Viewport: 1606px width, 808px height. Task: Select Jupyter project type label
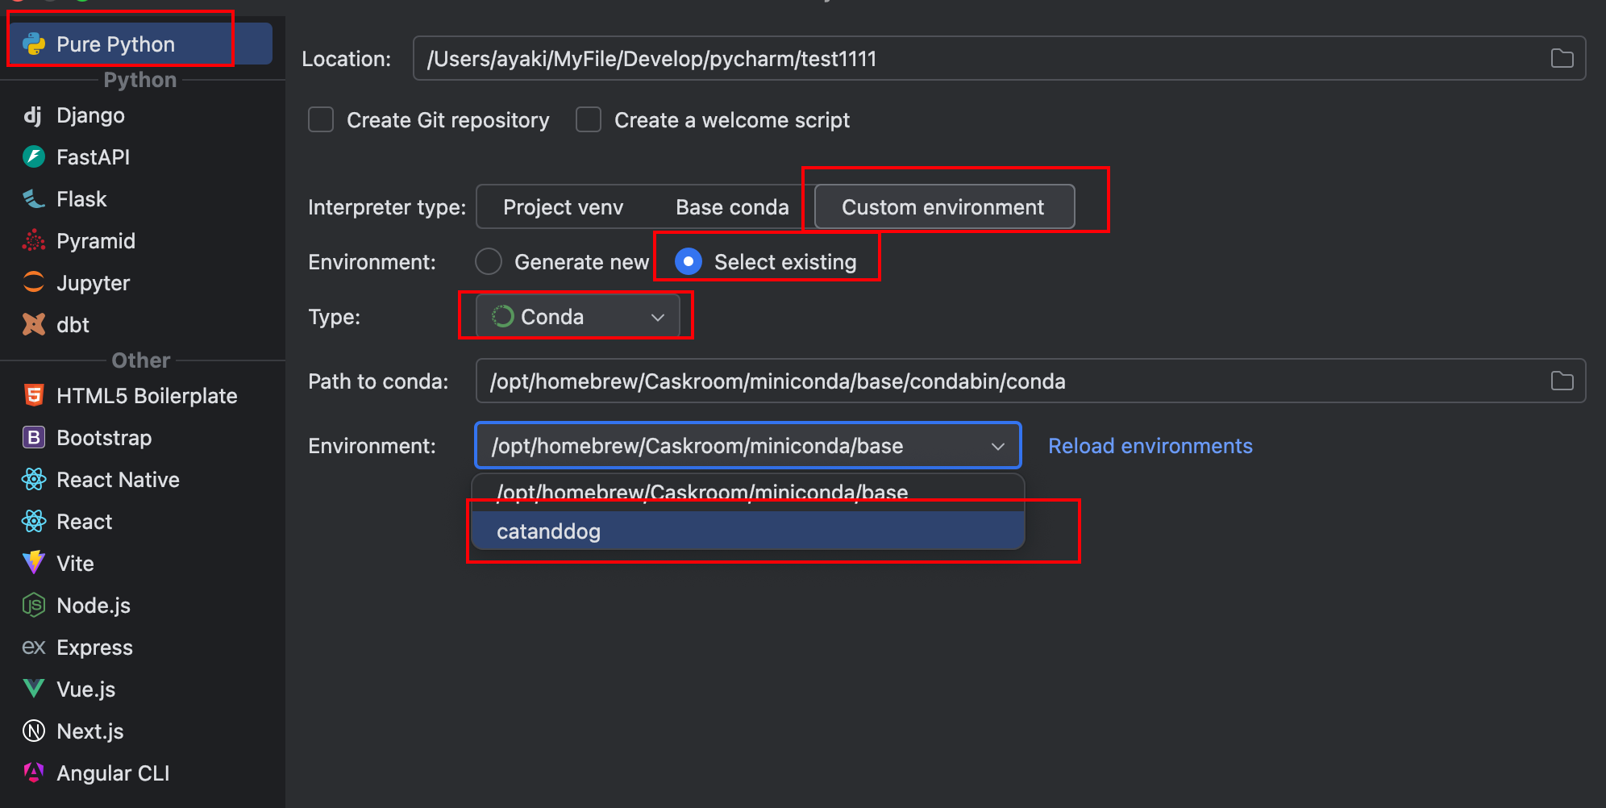tap(93, 283)
